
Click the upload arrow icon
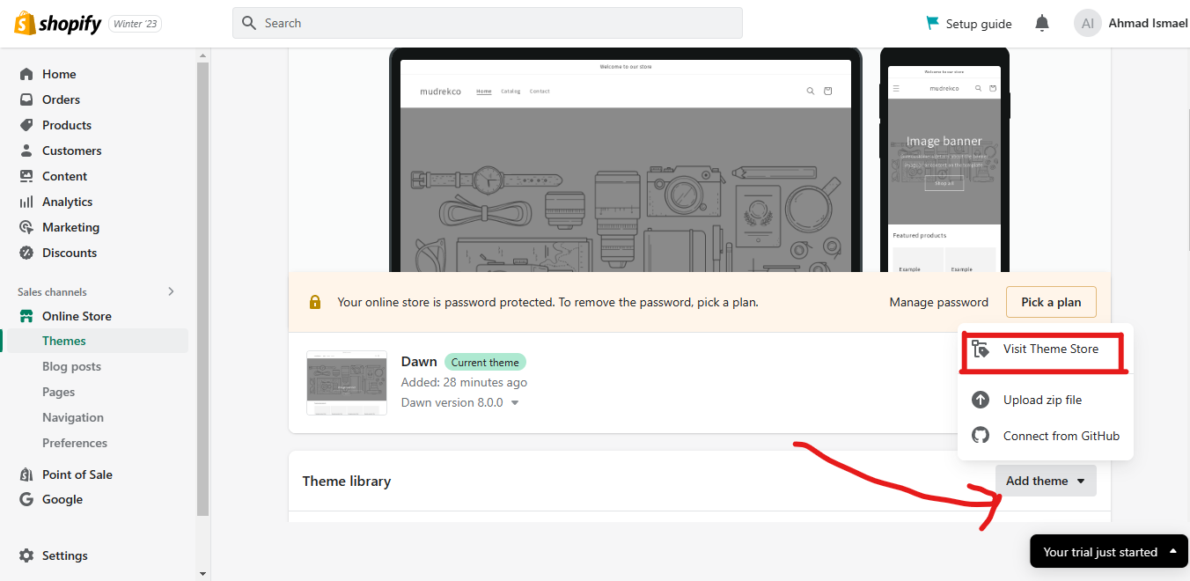[x=981, y=400]
